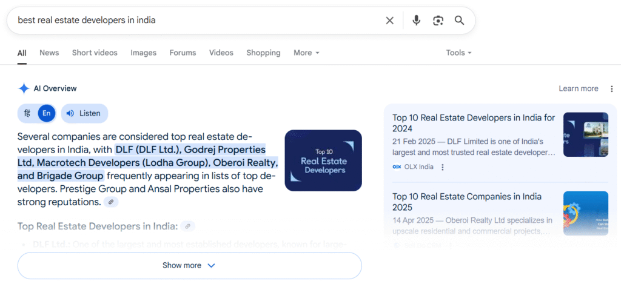Start voice search with microphone icon
This screenshot has height=284, width=621.
(416, 21)
